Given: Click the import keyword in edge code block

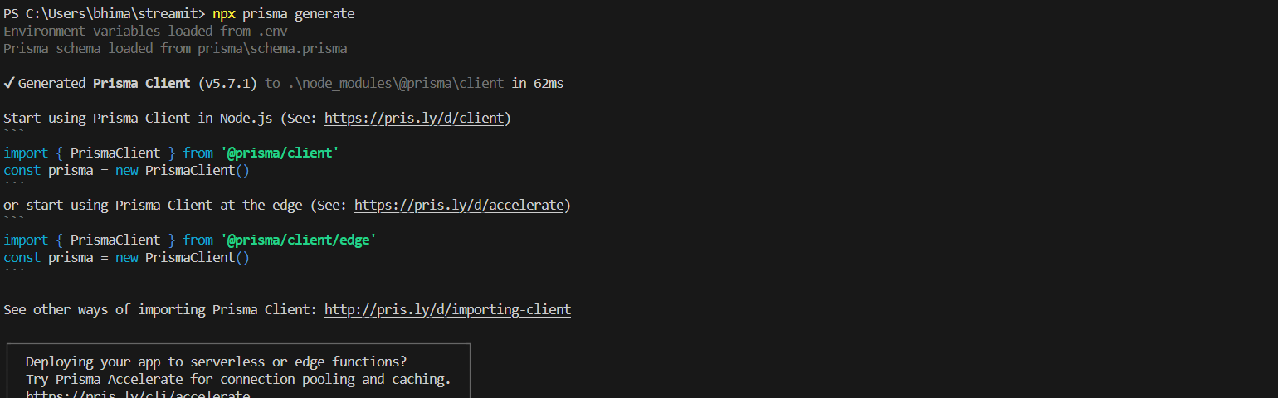Looking at the screenshot, I should point(25,240).
